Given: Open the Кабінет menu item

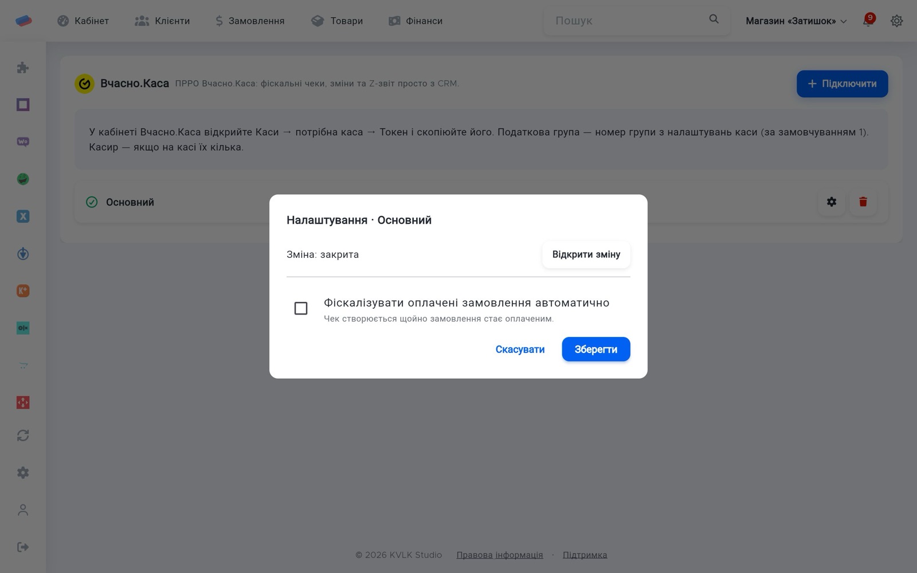Looking at the screenshot, I should pos(83,21).
